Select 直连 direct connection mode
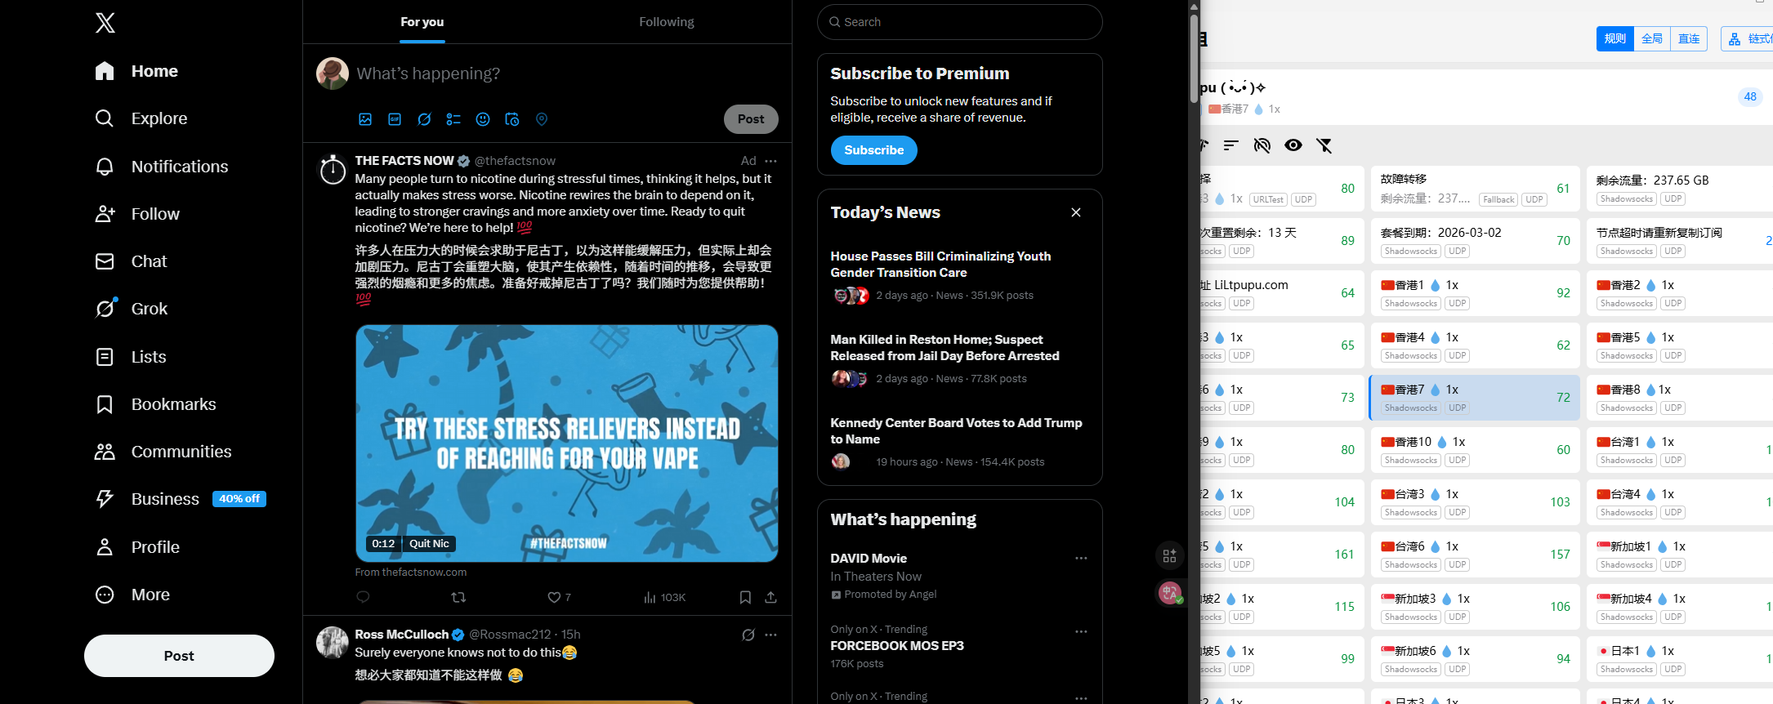Image resolution: width=1773 pixels, height=704 pixels. pos(1688,38)
